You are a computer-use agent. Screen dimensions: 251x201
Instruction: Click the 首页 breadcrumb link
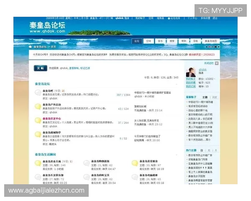point(54,47)
